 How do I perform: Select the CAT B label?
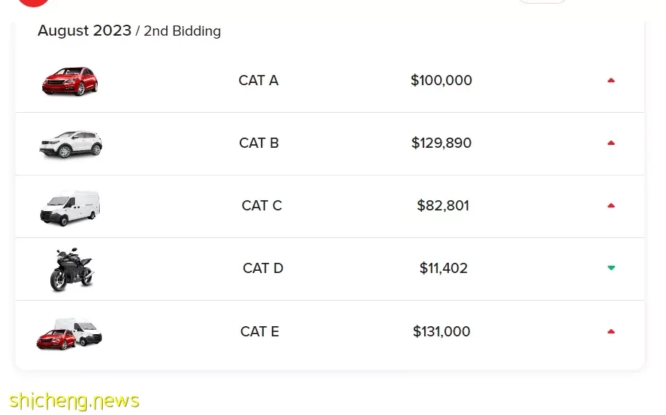tap(259, 143)
